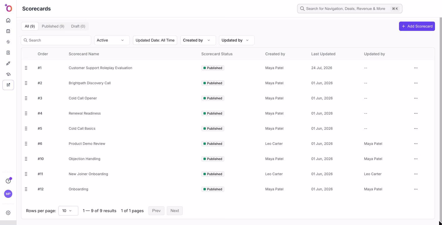Switch to the Published (9) tab
Screen dimensions: 442x225
pyautogui.click(x=53, y=26)
